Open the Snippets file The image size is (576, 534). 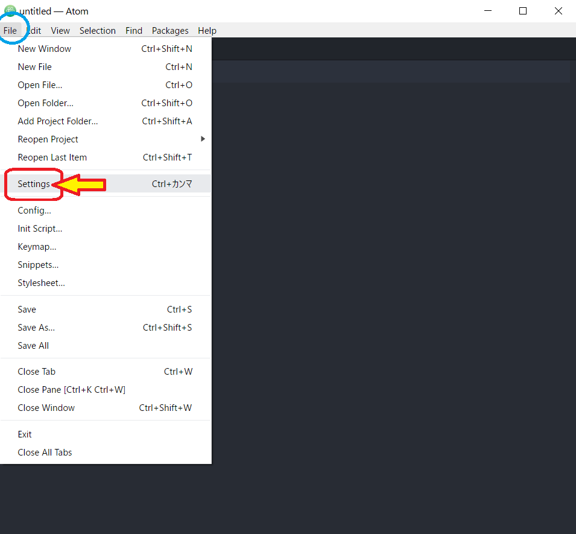37,264
